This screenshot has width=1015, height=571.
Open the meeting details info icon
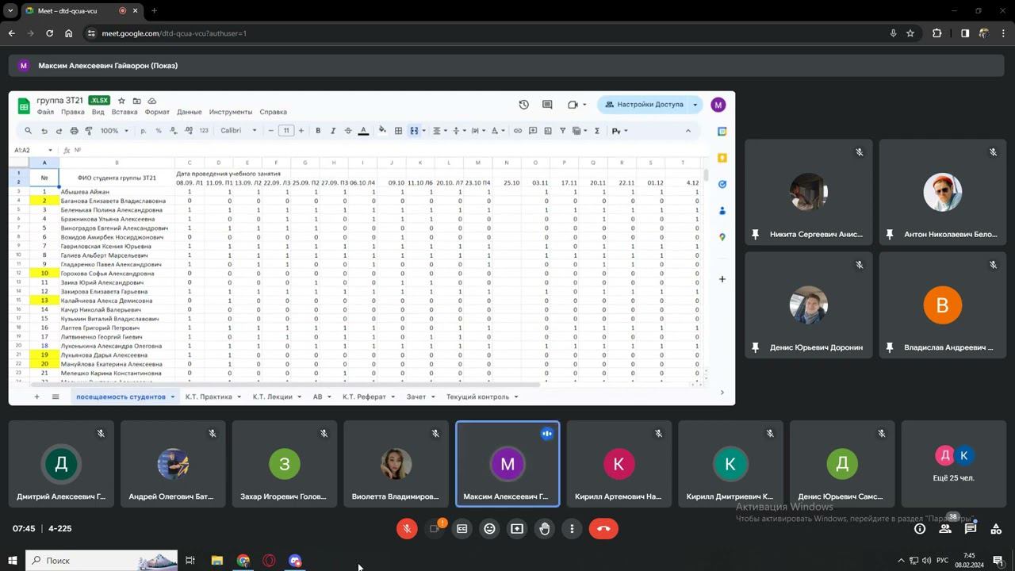920,529
